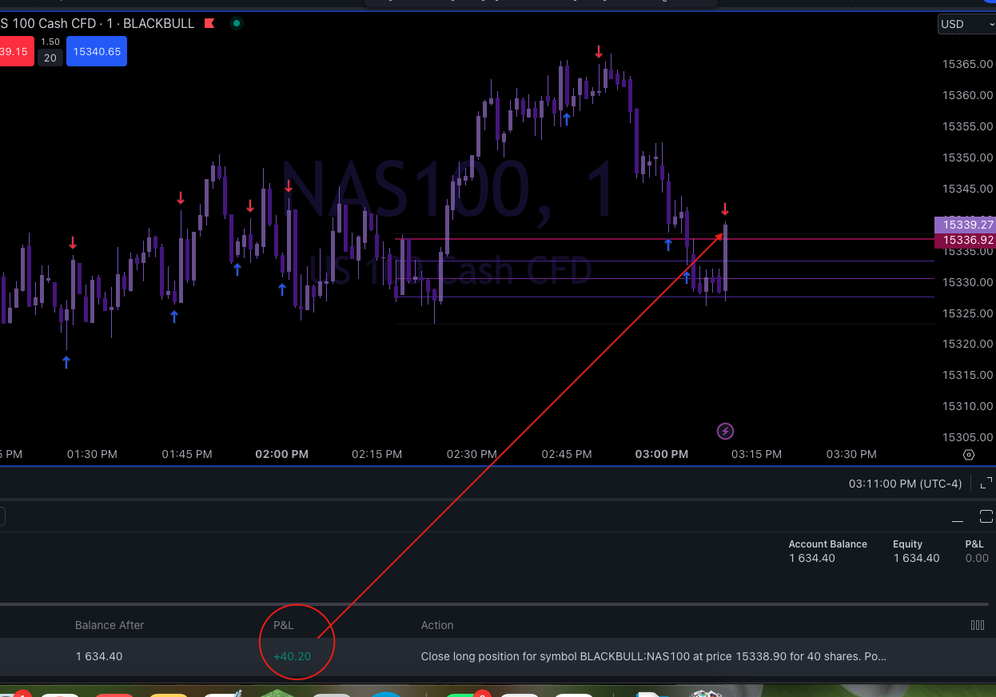Click the Account Balance value 1 634.40
The width and height of the screenshot is (996, 697).
pyautogui.click(x=812, y=558)
